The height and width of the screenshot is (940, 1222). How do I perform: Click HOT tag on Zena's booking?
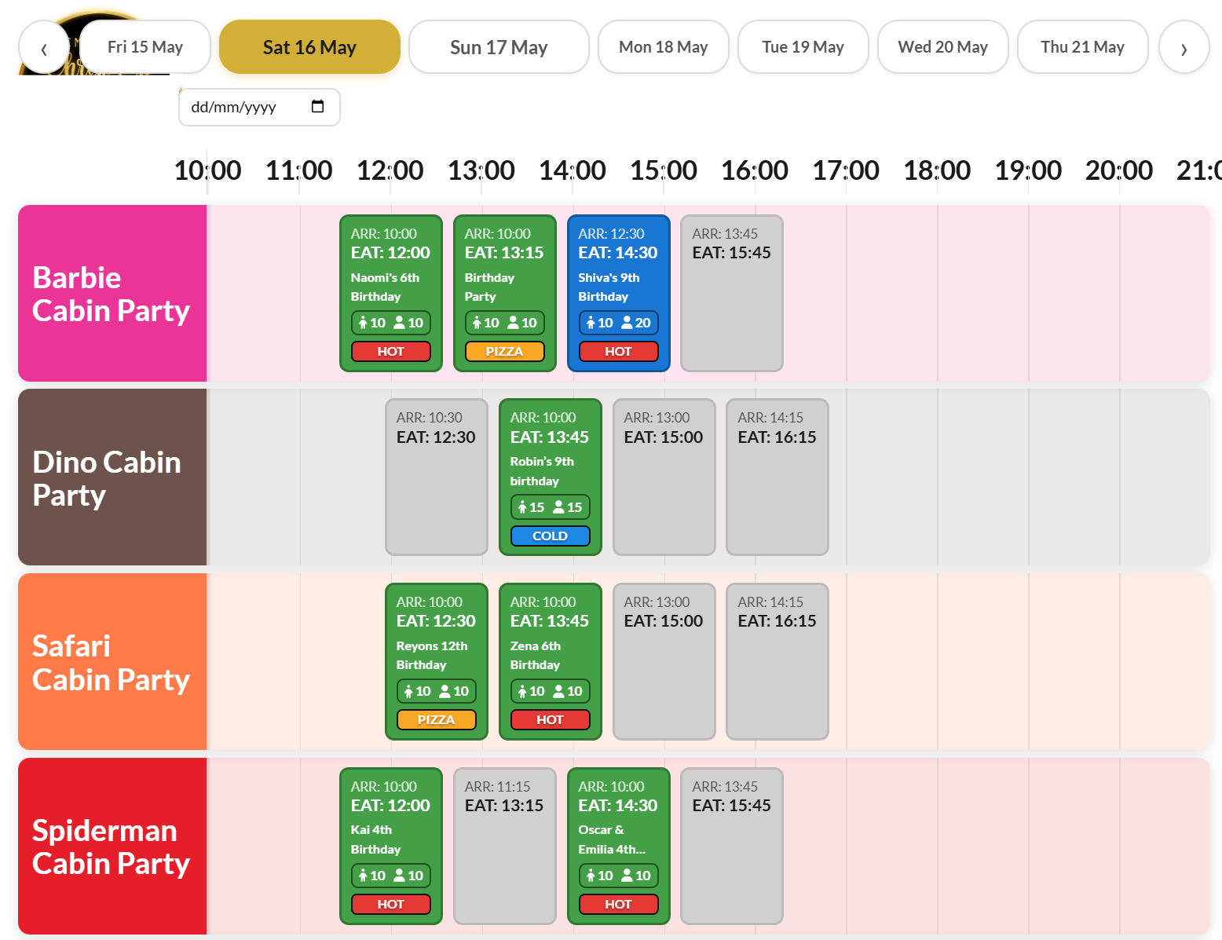[551, 719]
